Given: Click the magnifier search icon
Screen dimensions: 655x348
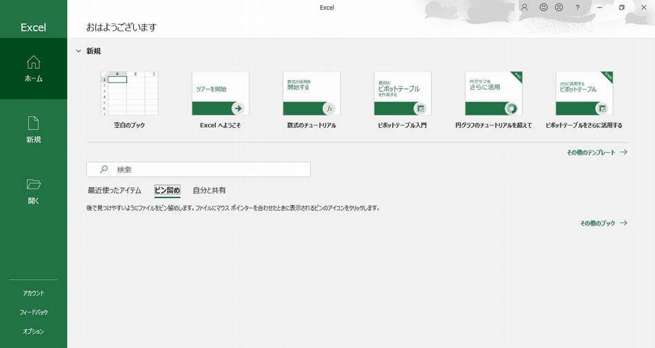Looking at the screenshot, I should [104, 169].
